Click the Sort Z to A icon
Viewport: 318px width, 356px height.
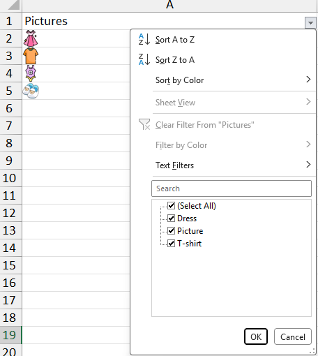point(144,59)
